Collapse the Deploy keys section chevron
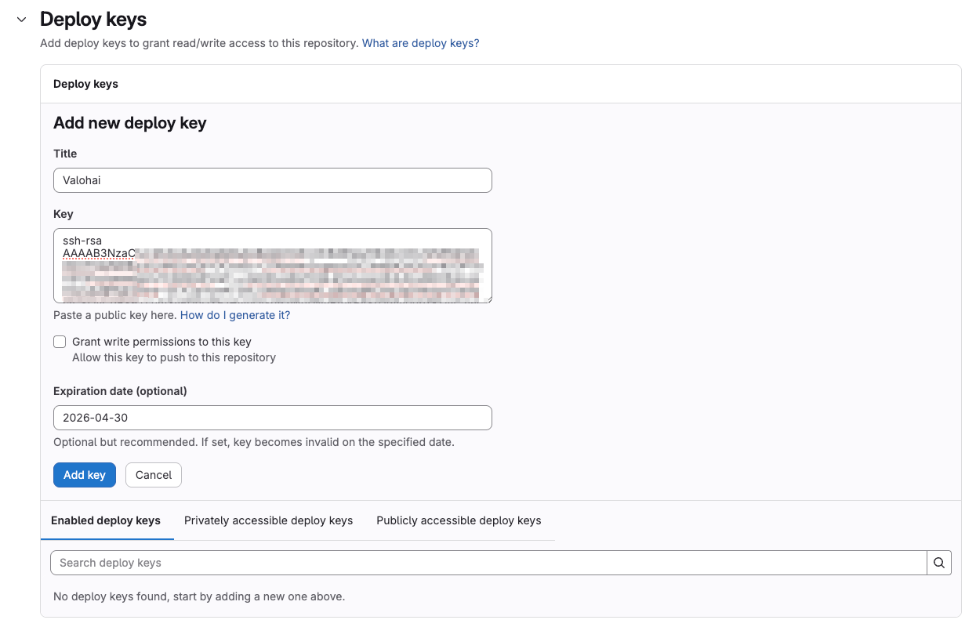976x627 pixels. (22, 20)
